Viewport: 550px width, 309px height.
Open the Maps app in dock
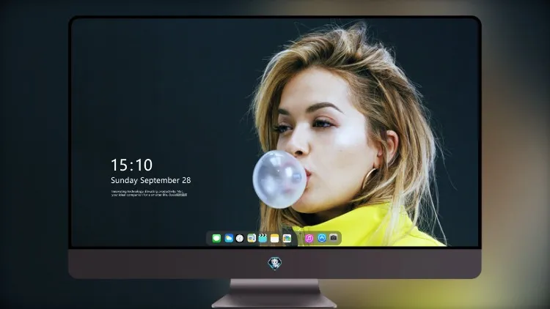(x=252, y=239)
